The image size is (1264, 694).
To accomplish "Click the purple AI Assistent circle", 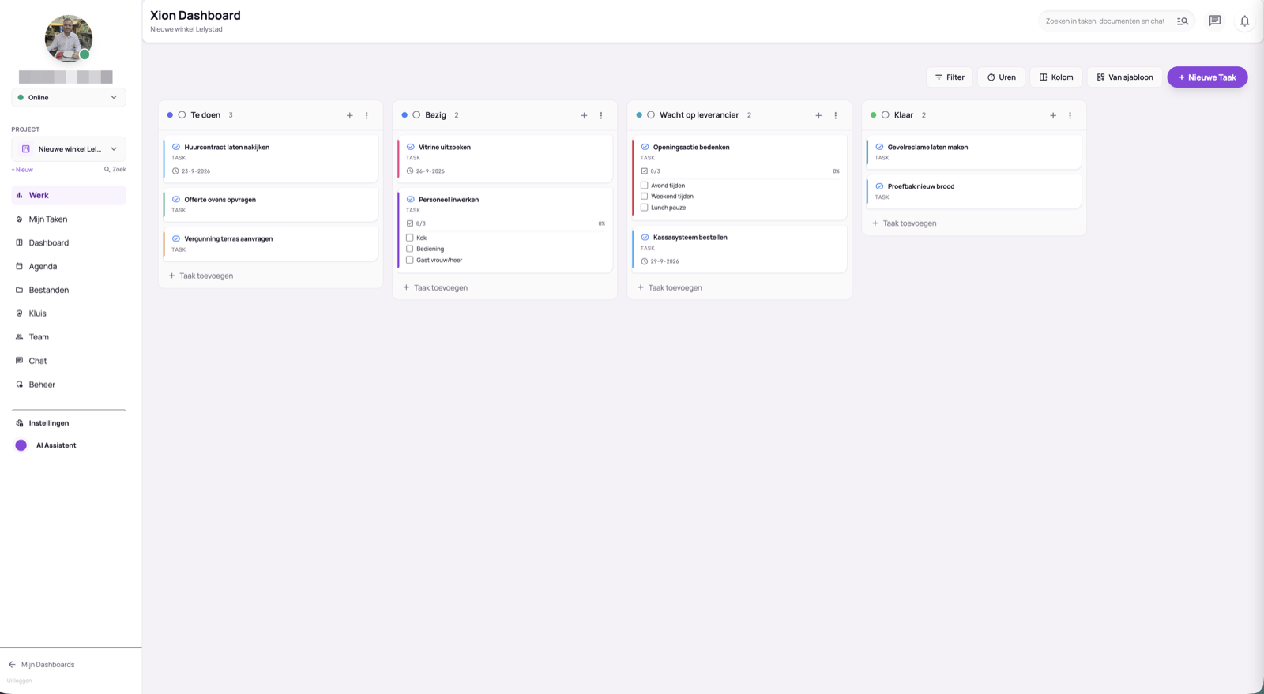I will (21, 445).
